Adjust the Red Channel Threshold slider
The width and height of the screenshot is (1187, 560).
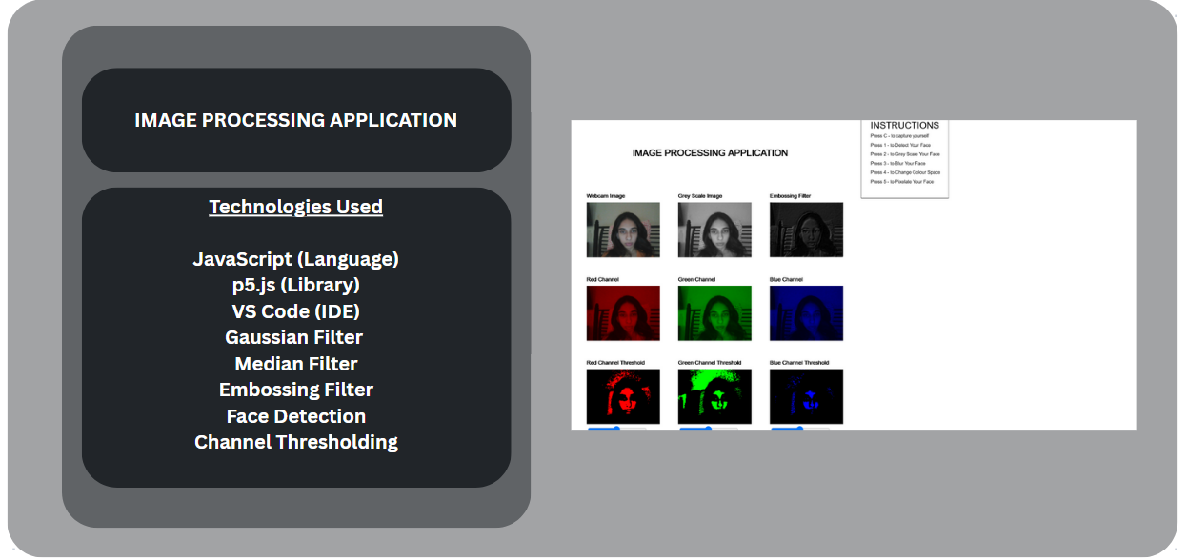tap(616, 429)
